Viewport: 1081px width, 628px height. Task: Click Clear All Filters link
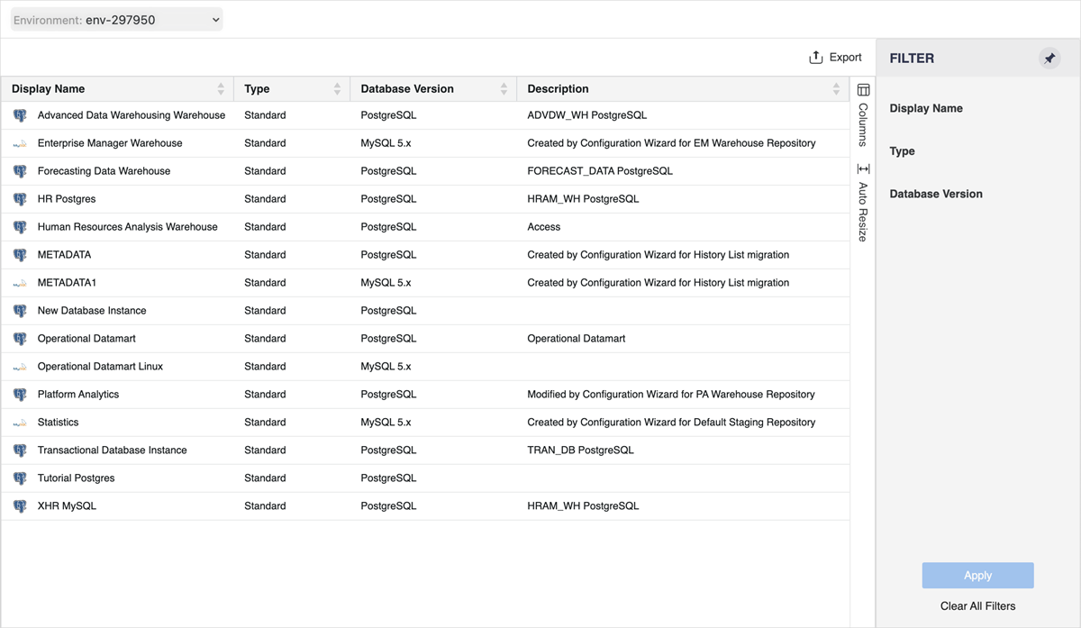977,606
